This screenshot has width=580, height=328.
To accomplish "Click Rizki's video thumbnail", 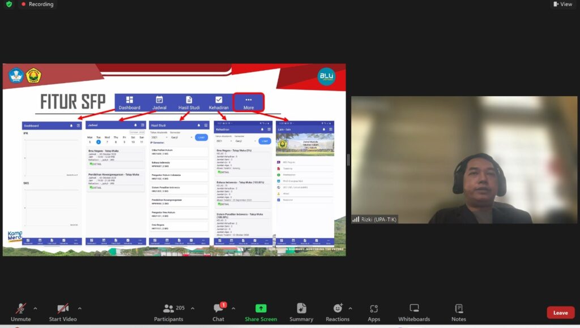I will click(463, 159).
